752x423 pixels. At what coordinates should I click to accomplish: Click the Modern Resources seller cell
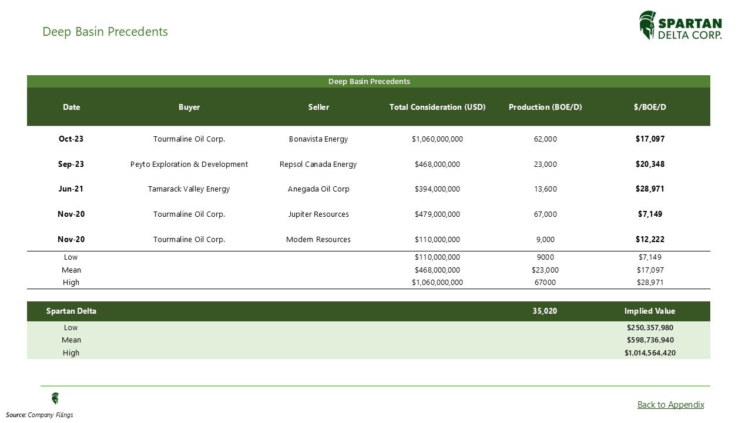(x=318, y=240)
